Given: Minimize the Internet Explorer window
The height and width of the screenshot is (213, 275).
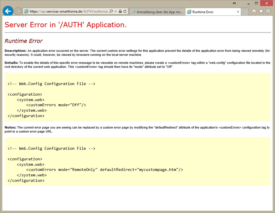Looking at the screenshot, I should click(x=249, y=3).
